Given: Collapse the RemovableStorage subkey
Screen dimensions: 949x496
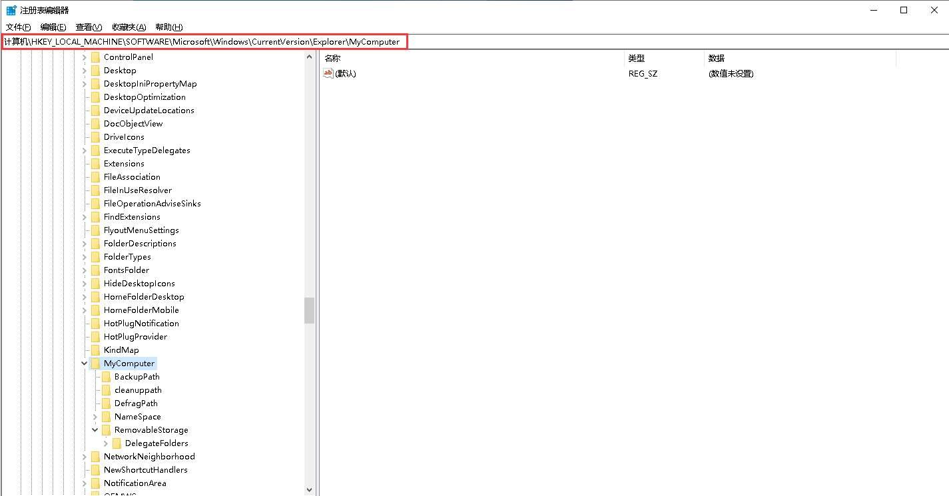Looking at the screenshot, I should click(x=95, y=430).
